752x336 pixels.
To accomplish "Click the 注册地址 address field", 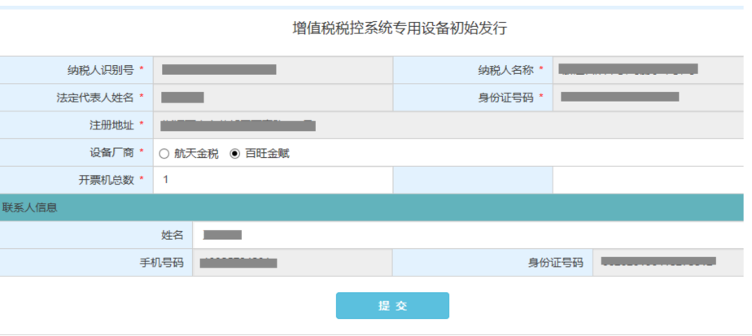I will 448,125.
